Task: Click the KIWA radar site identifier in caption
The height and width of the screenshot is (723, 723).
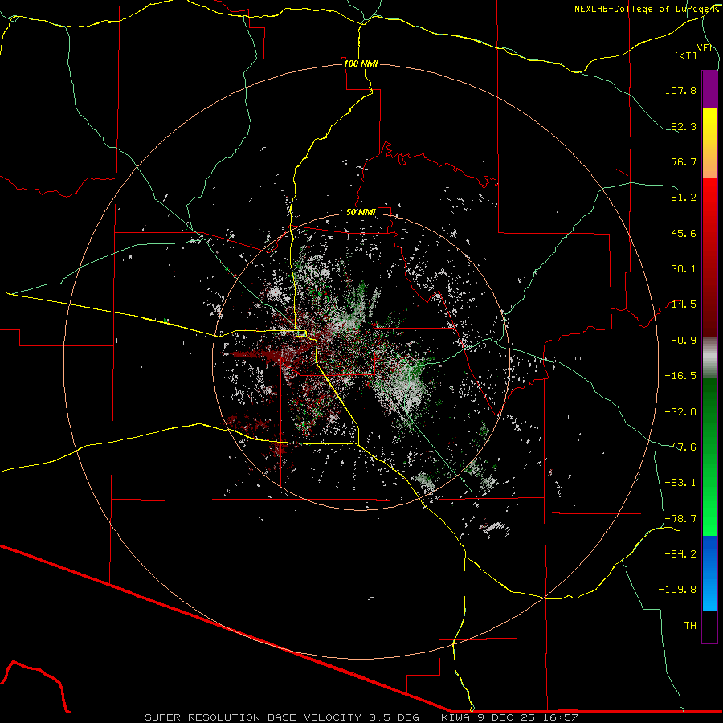Action: (456, 717)
